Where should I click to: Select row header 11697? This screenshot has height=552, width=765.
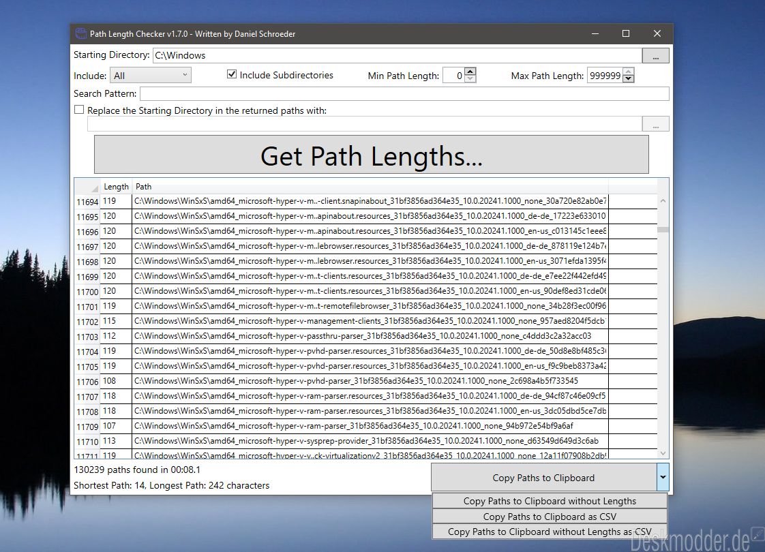(87, 247)
